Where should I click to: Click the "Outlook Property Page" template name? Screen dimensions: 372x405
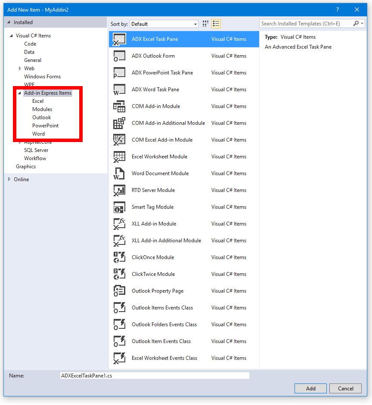click(x=158, y=291)
